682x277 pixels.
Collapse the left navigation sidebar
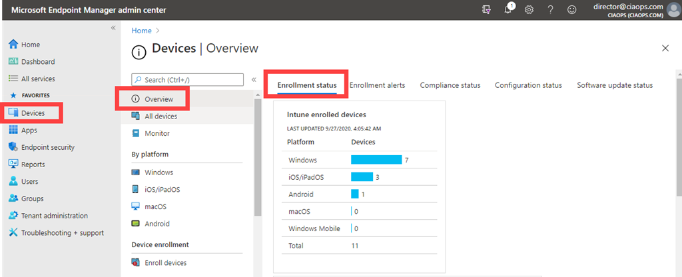[x=113, y=28]
